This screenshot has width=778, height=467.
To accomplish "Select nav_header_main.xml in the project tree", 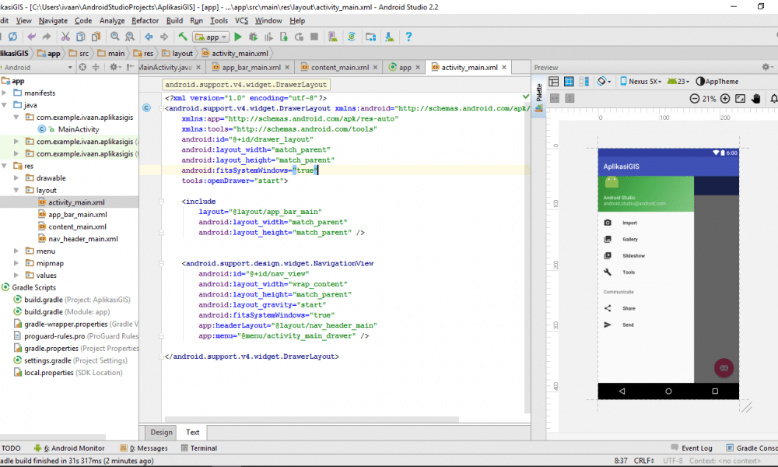I will (84, 238).
